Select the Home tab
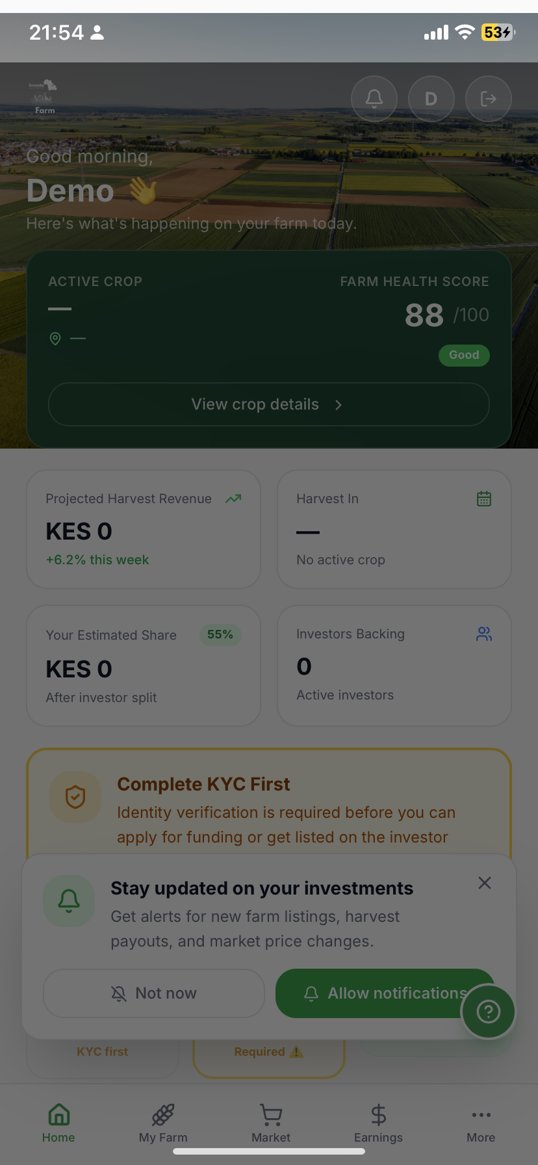 58,1123
